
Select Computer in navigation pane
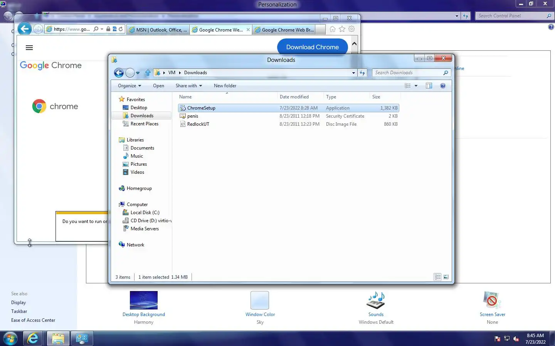click(137, 205)
